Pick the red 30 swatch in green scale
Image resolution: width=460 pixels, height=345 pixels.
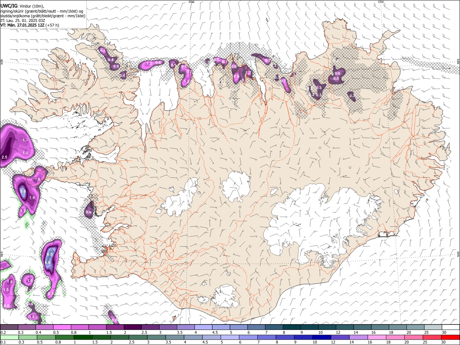pyautogui.click(x=451, y=337)
